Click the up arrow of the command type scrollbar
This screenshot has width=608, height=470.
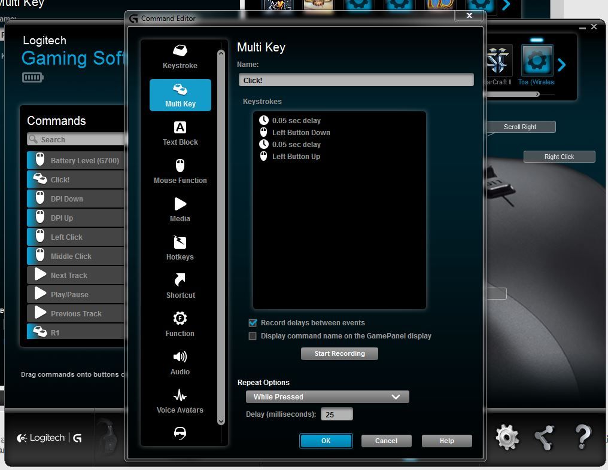[x=221, y=53]
